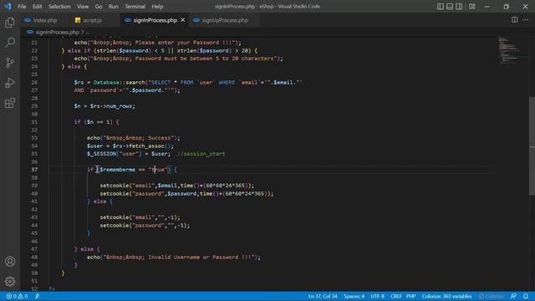The width and height of the screenshot is (535, 301).
Task: Close the signInProcess.php tab
Action: click(183, 20)
